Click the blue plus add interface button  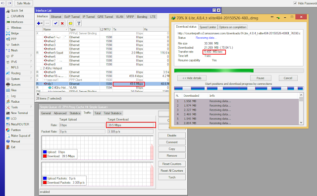(x=40, y=23)
